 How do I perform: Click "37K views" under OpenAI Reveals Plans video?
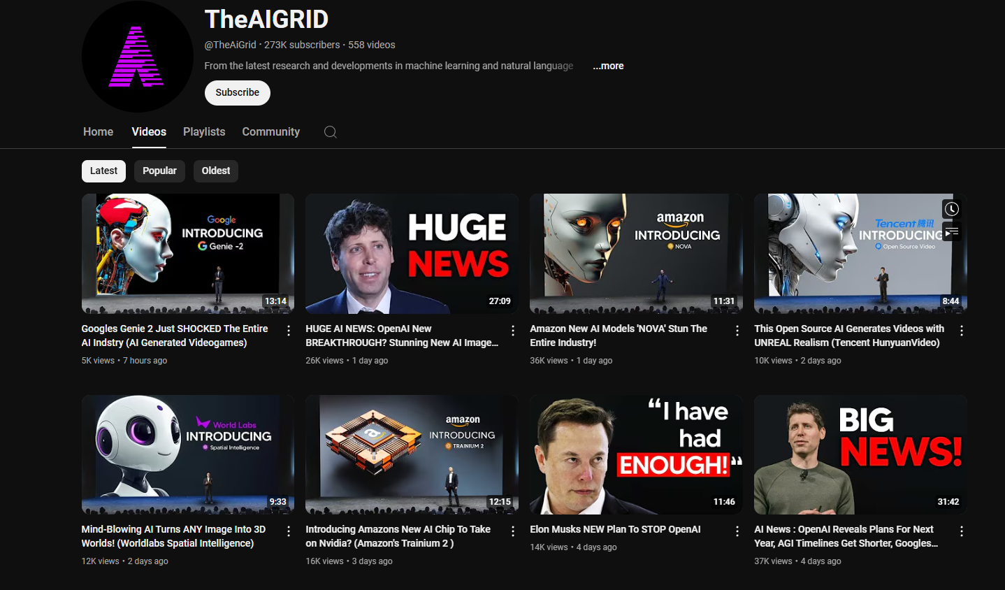click(773, 561)
